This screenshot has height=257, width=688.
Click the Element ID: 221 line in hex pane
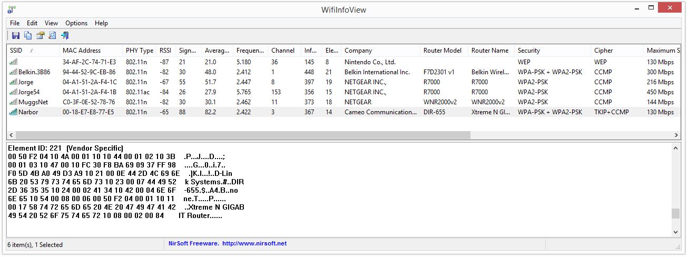[x=65, y=148]
